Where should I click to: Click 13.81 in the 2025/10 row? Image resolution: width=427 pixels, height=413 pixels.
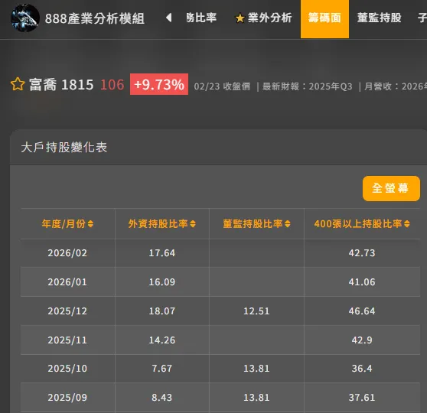256,369
